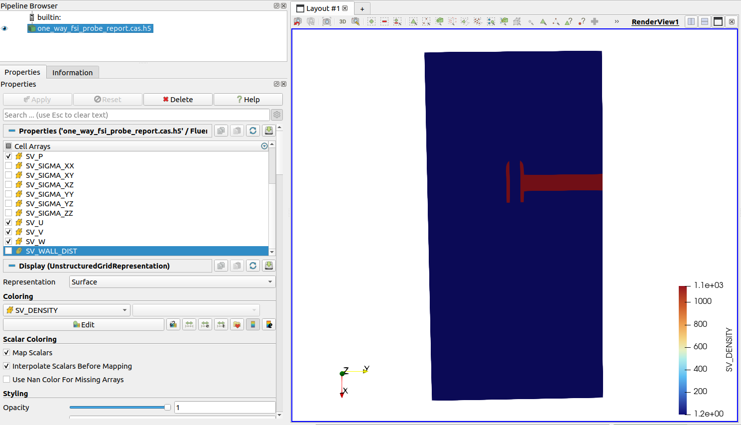
Task: Enable the SV_SIGMA_XX cell array checkbox
Action: pyautogui.click(x=8, y=166)
